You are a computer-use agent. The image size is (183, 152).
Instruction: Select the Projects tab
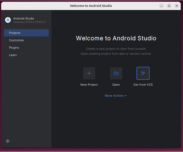(26, 33)
